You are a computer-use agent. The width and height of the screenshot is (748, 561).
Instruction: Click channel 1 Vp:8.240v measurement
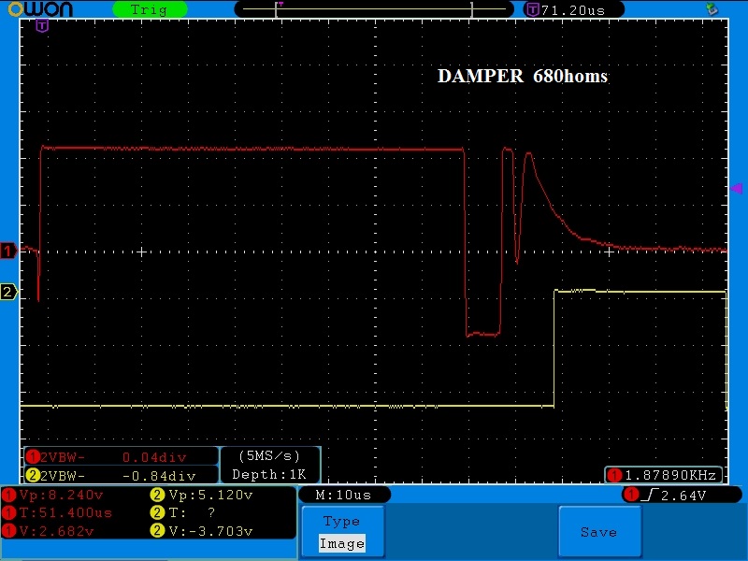55,495
